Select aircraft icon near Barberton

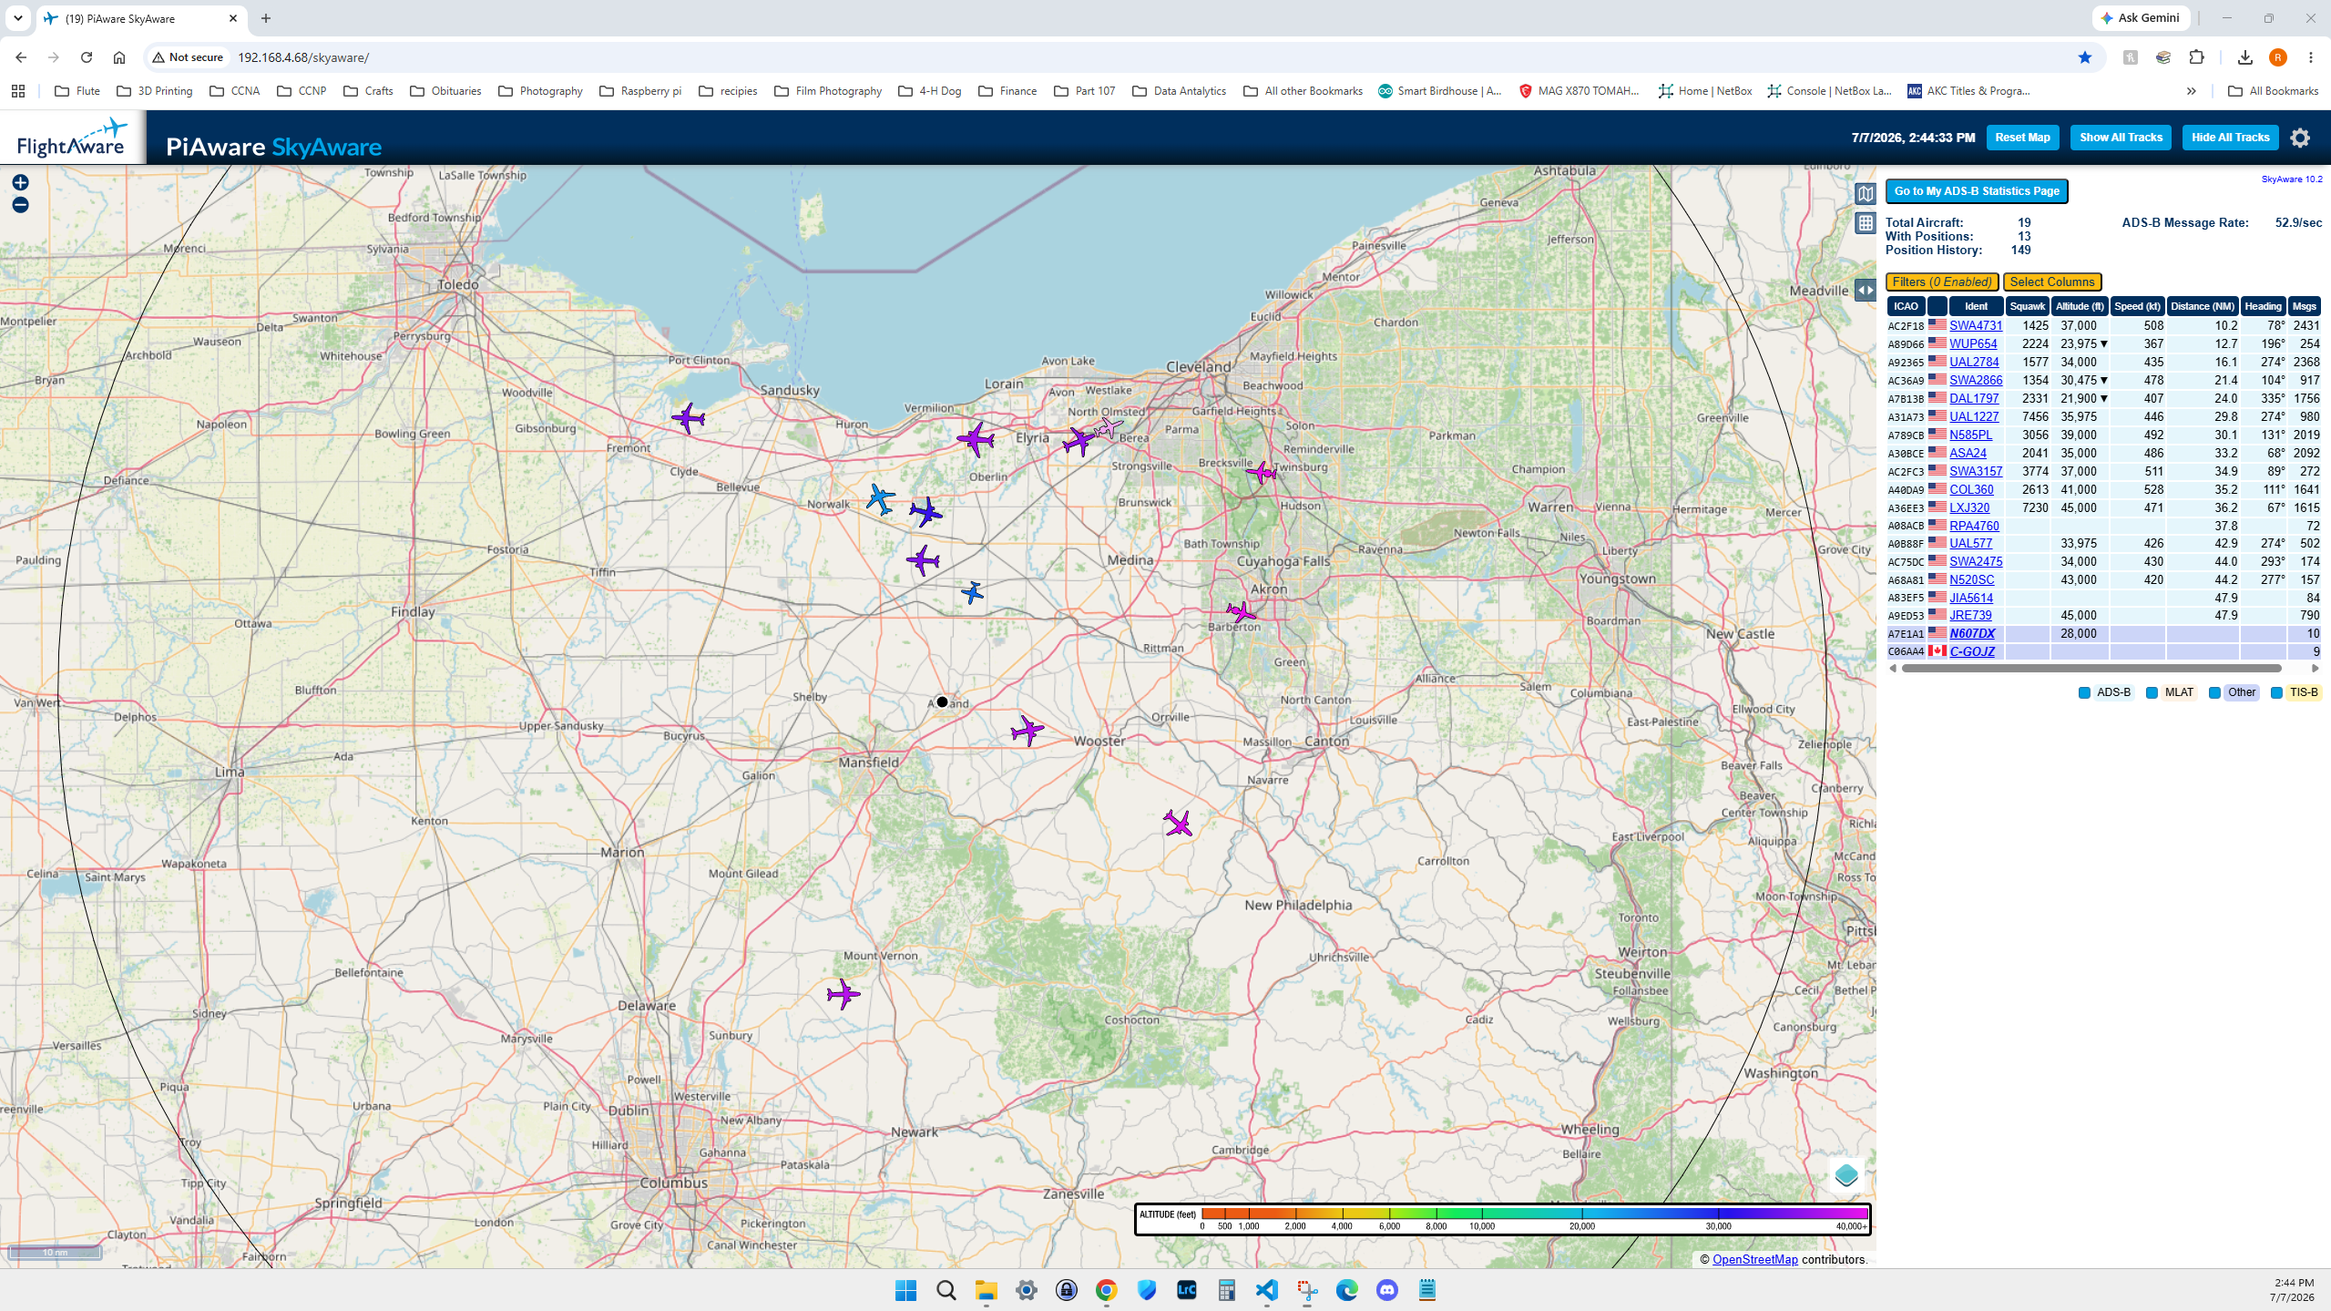[x=1241, y=610]
